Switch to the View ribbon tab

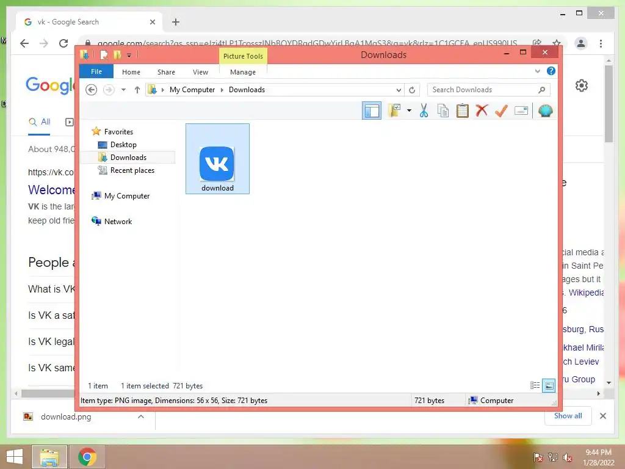200,72
